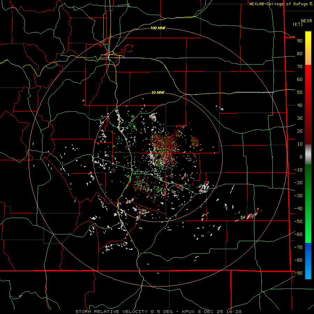The width and height of the screenshot is (314, 314).
Task: Click the -10 value on the velocity scale
Action: pyautogui.click(x=298, y=170)
